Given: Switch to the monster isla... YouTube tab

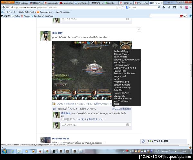Looking at the screenshot, I should [x=66, y=3].
